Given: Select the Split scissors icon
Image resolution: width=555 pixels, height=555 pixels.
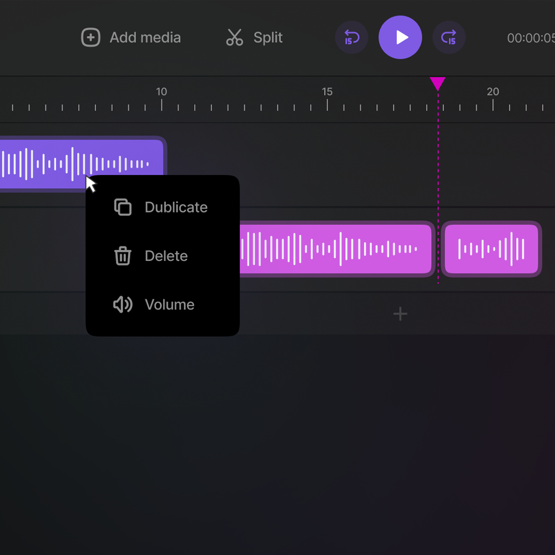Looking at the screenshot, I should pyautogui.click(x=234, y=37).
